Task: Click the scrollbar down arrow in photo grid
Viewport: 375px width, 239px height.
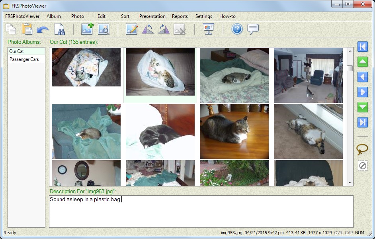Action: [x=350, y=183]
